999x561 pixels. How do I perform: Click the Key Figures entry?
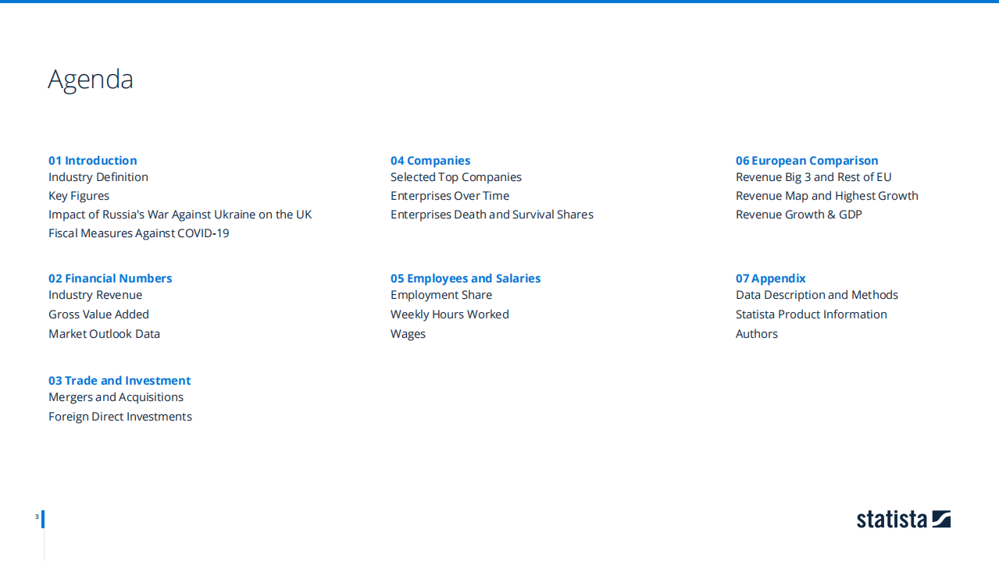point(79,196)
